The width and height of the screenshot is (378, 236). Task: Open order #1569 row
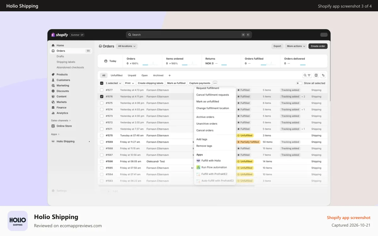[x=213, y=142]
